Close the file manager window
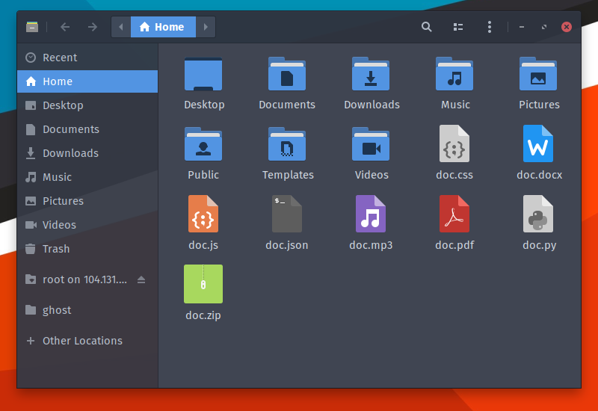The image size is (598, 411). point(567,27)
